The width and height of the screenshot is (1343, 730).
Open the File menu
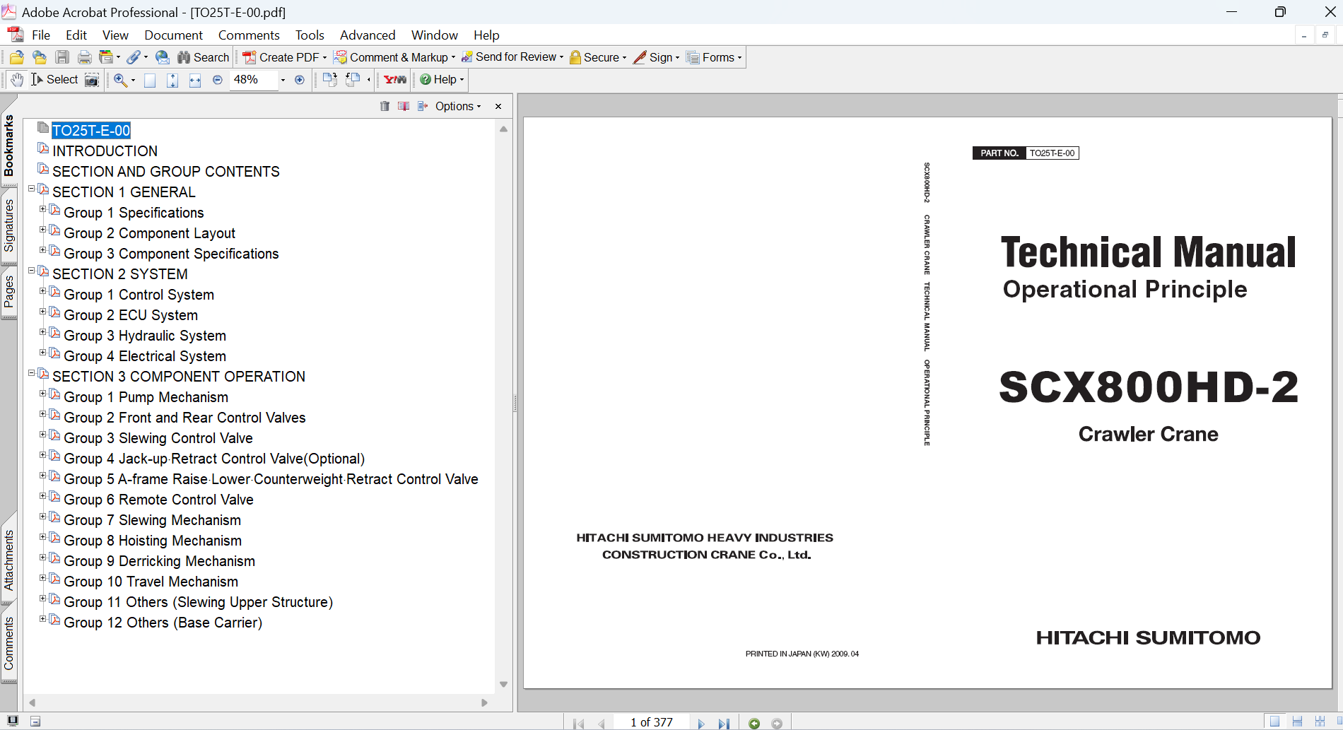pos(41,35)
